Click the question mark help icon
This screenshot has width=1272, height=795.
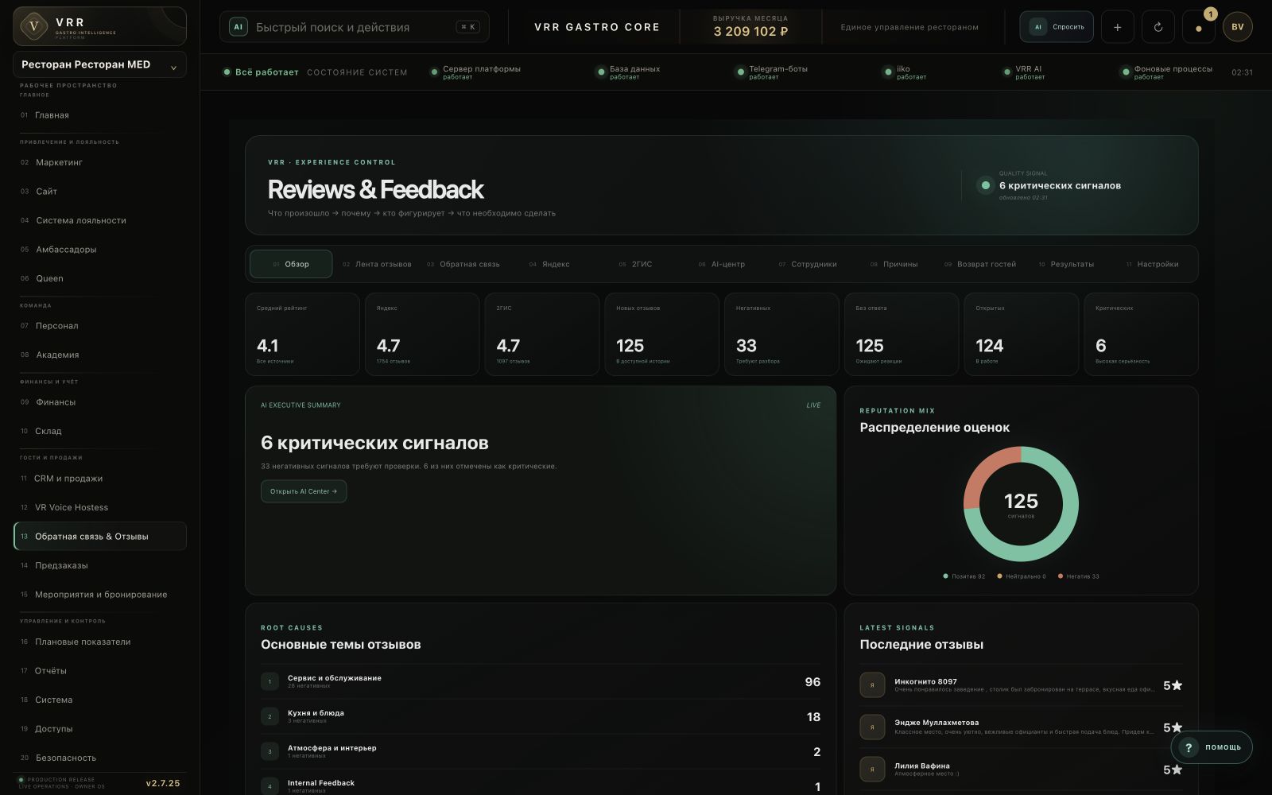1189,747
